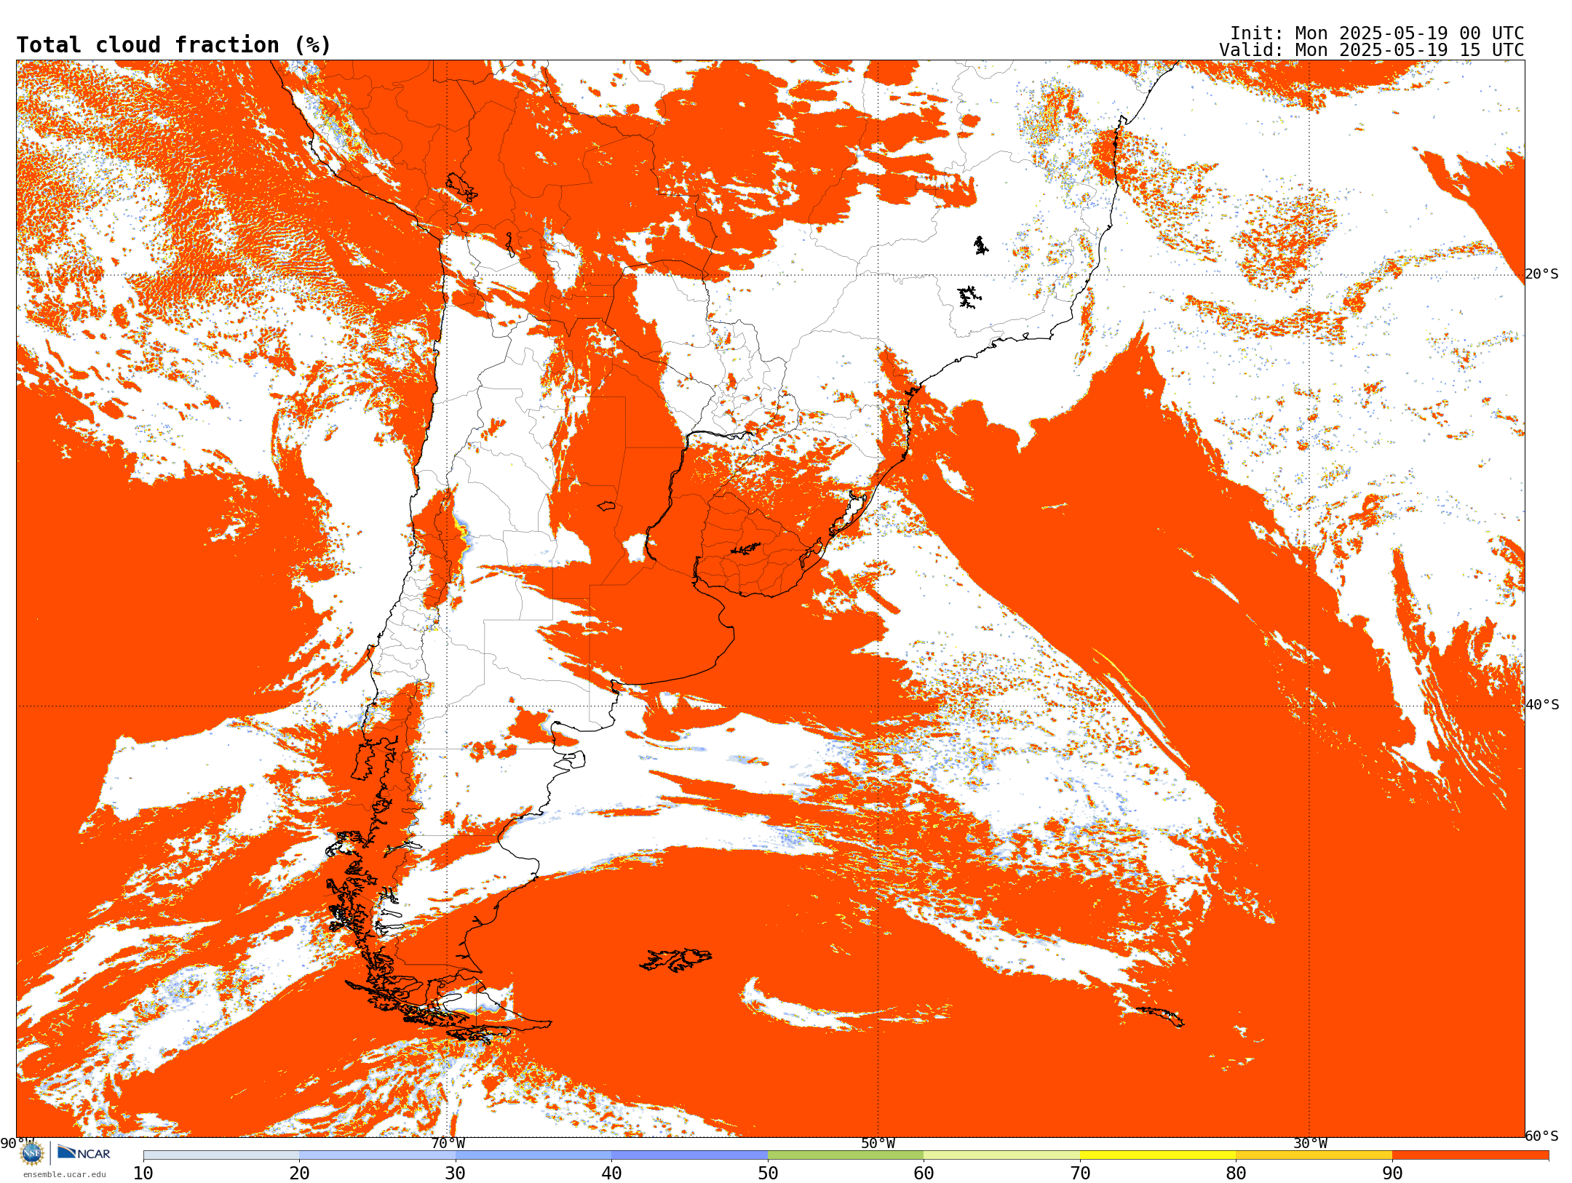Screen dimensions: 1572x1183
Task: Click the 10–20 light gray colorbar segment
Action: click(x=221, y=1155)
